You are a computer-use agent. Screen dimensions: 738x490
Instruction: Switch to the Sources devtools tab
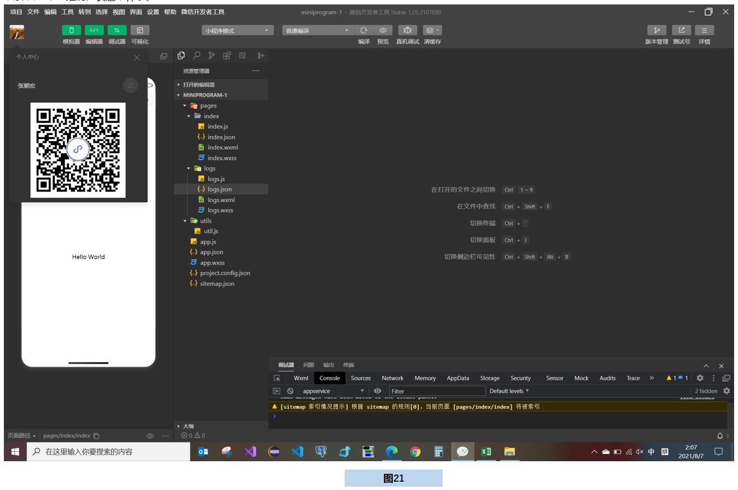click(361, 378)
